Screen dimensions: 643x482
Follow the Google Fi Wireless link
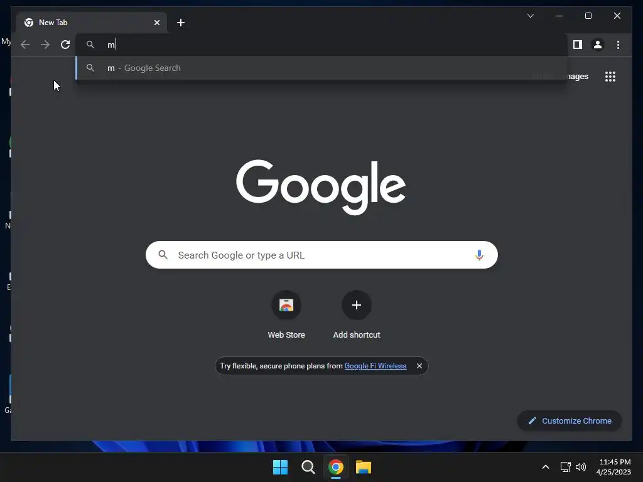click(376, 366)
